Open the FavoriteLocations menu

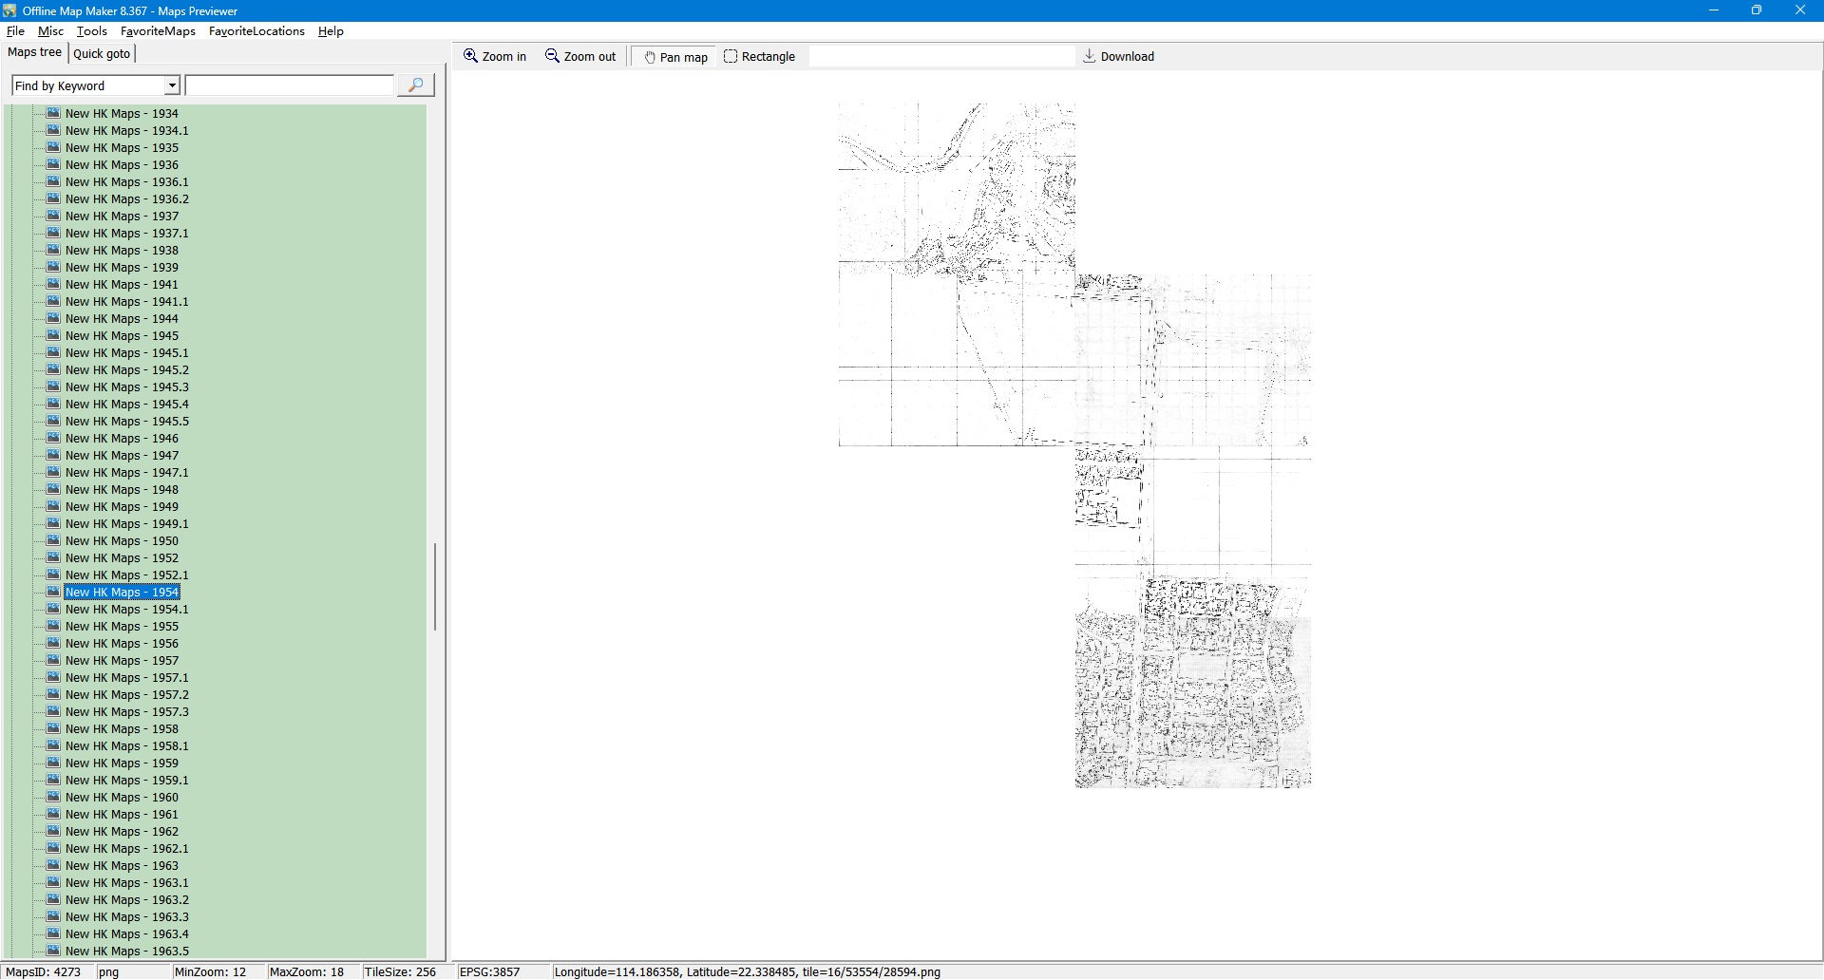(x=256, y=31)
